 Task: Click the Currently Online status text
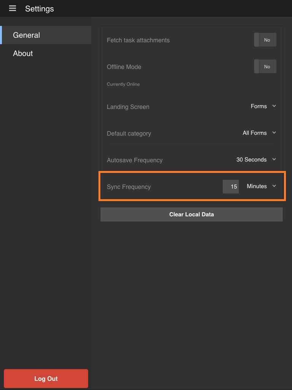[123, 84]
